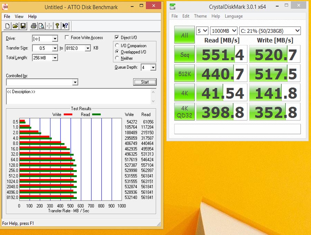This screenshot has height=235, width=311.
Task: Choose the Neither radio option
Action: coord(117,58)
